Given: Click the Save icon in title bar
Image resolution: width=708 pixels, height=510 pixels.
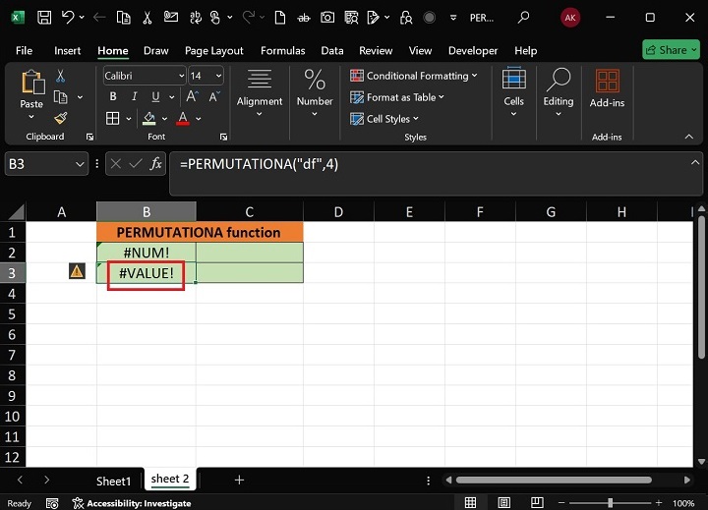Looking at the screenshot, I should (44, 18).
